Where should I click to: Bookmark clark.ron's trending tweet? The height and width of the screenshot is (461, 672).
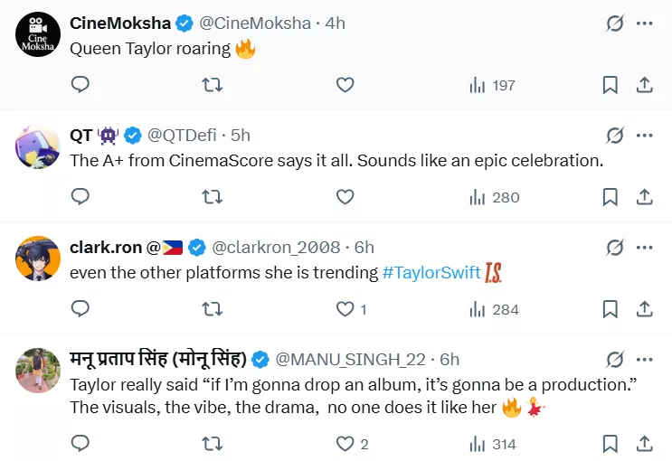610,309
